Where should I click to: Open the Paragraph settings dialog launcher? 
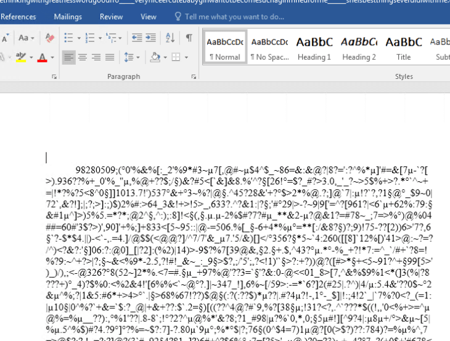[194, 76]
